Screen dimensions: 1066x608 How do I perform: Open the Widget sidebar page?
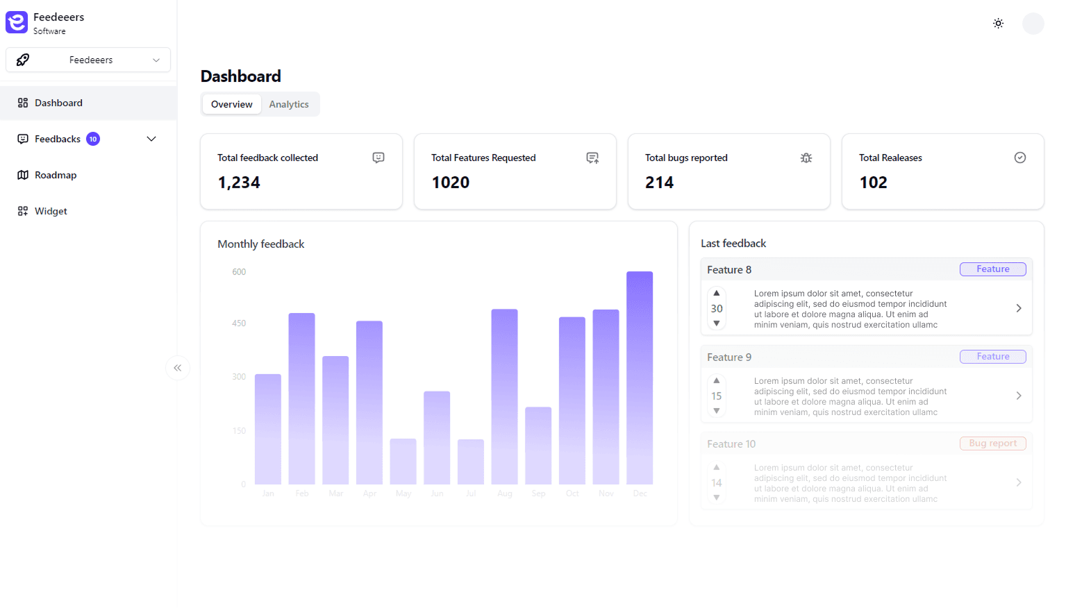click(x=51, y=211)
